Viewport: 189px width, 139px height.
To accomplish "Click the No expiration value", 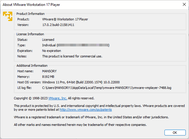I will tap(52, 51).
